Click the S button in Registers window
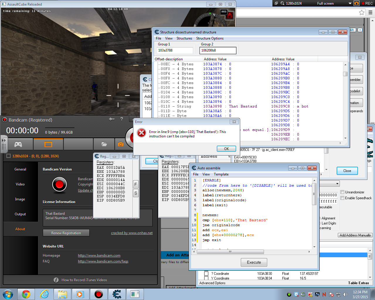The width and height of the screenshot is (375, 300). tap(136, 193)
